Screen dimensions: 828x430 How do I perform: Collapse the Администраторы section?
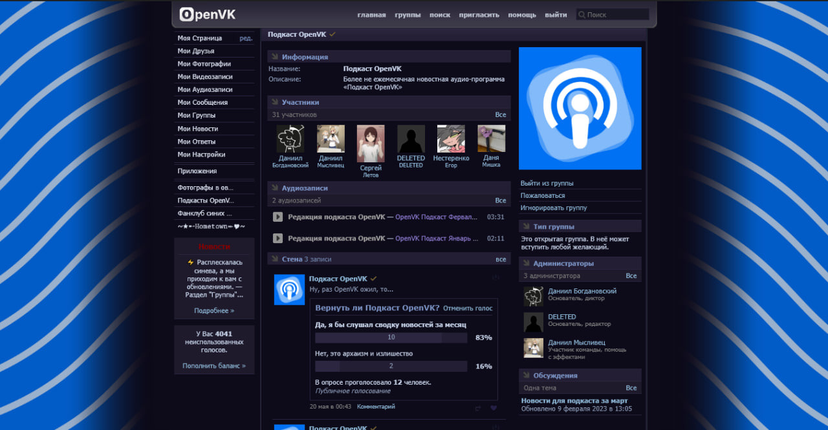[526, 263]
